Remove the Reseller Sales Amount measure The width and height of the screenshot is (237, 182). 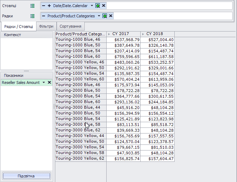[49, 83]
